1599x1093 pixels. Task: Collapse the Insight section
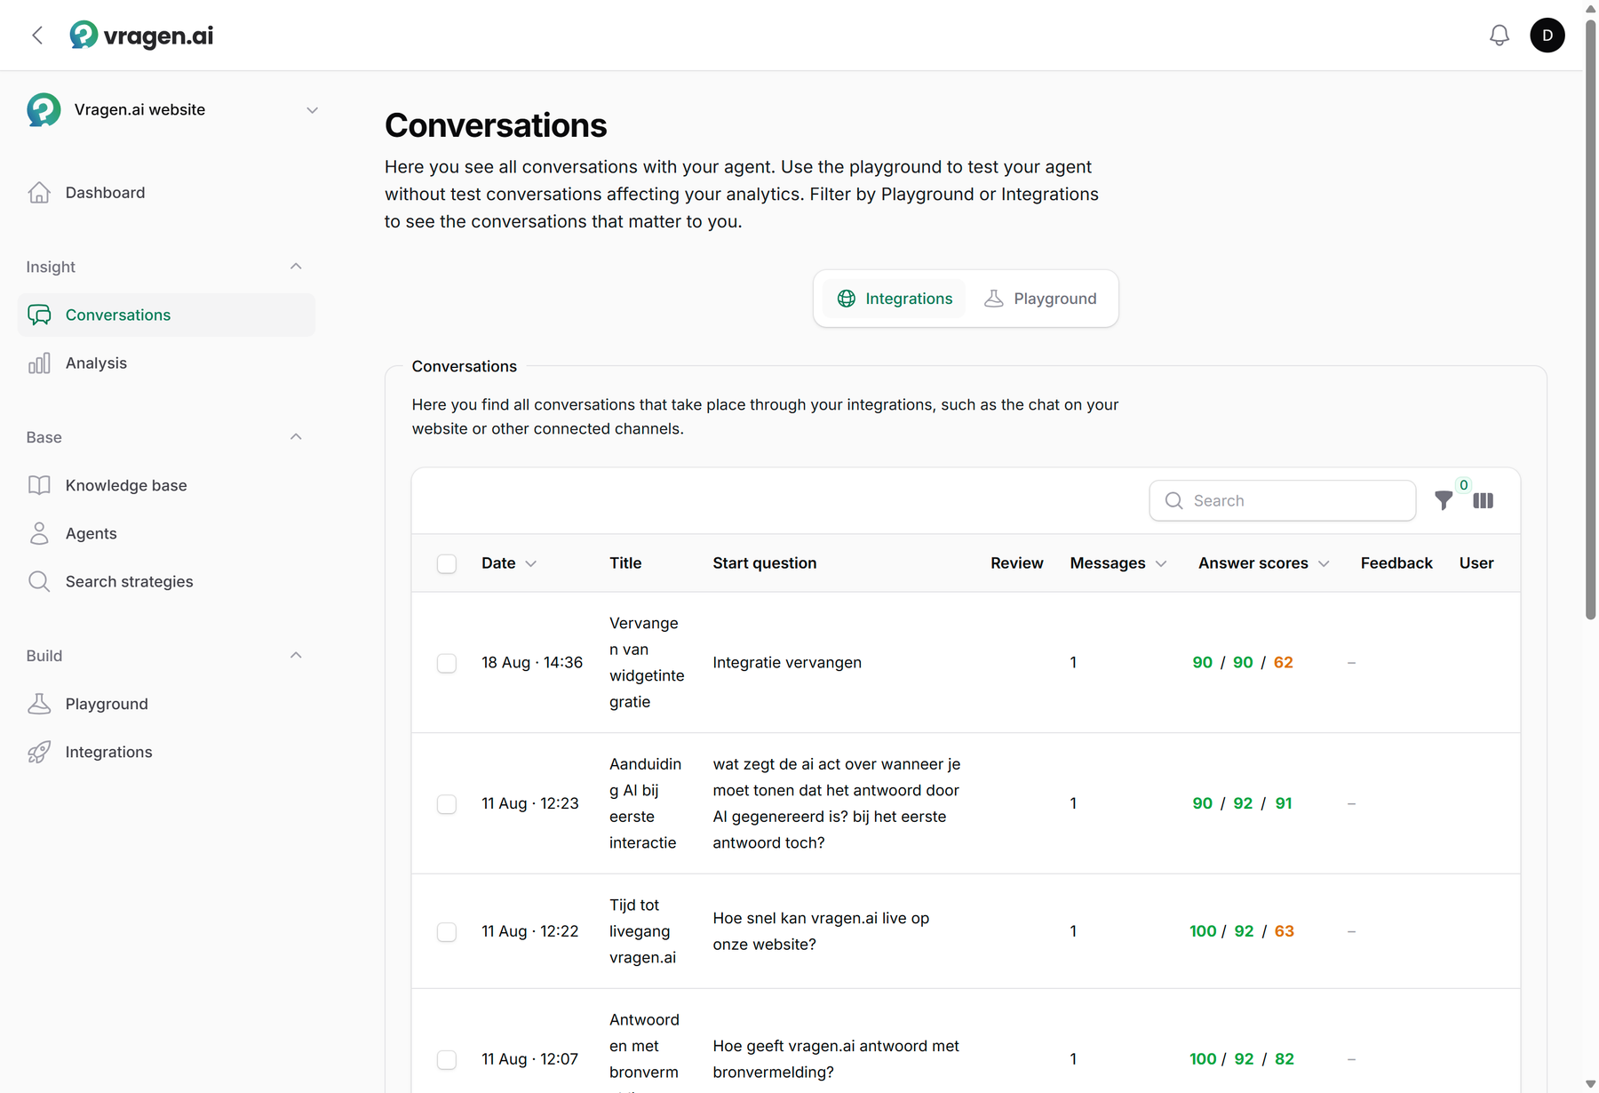click(x=296, y=267)
